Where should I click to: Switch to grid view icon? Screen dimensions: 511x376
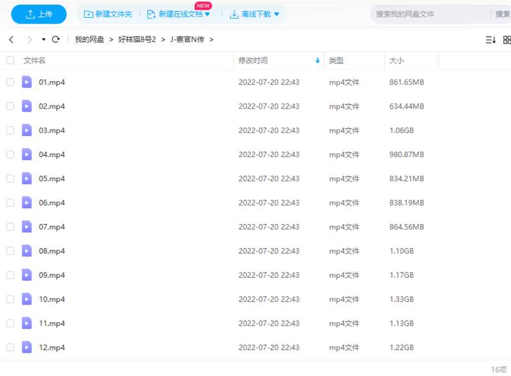[507, 40]
